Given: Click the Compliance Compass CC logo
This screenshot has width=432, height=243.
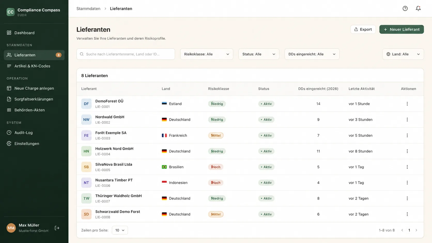Looking at the screenshot, I should pos(11,12).
